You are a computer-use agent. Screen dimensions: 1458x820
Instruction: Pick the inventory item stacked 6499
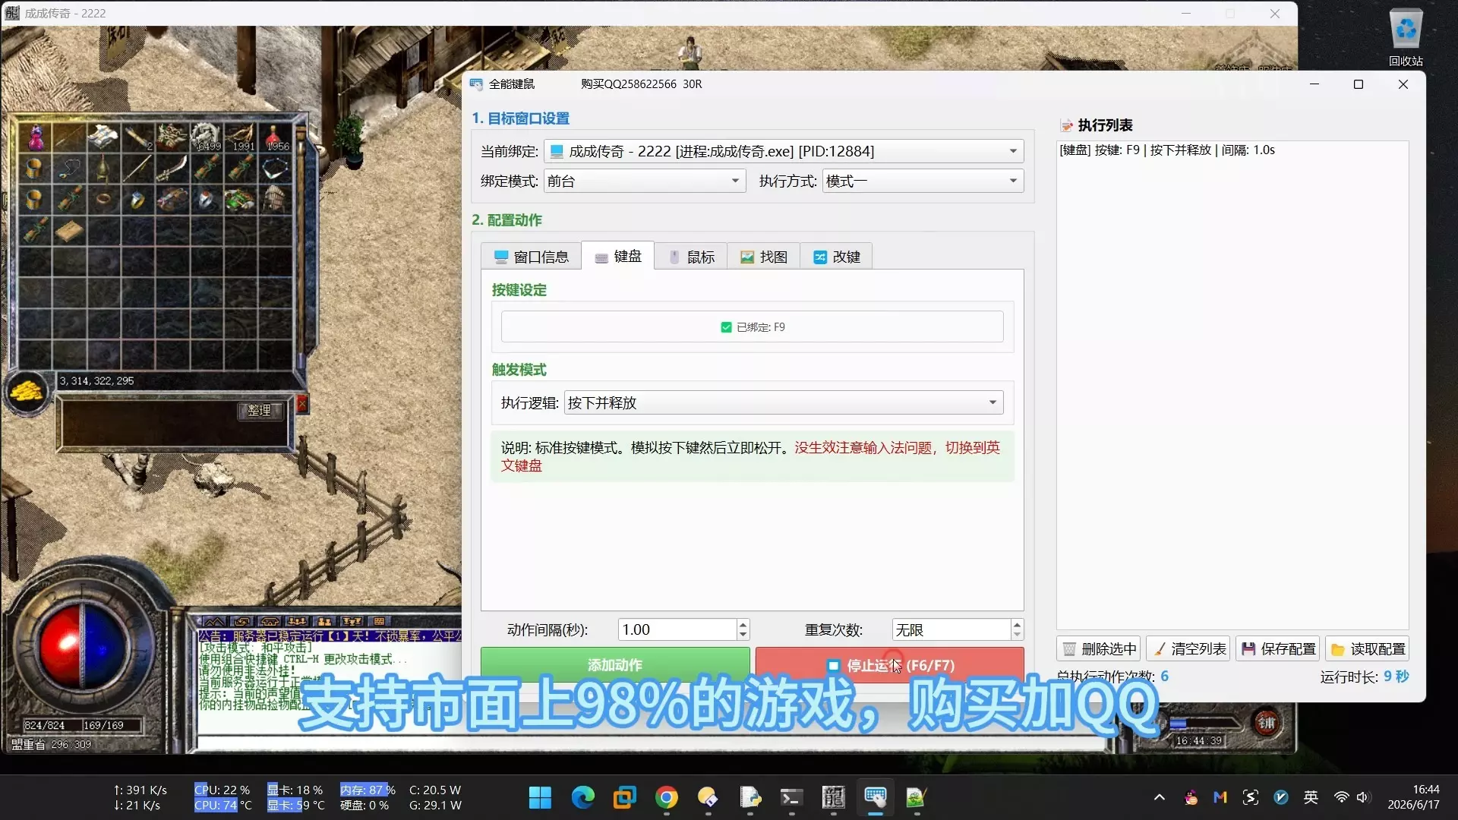(x=206, y=137)
